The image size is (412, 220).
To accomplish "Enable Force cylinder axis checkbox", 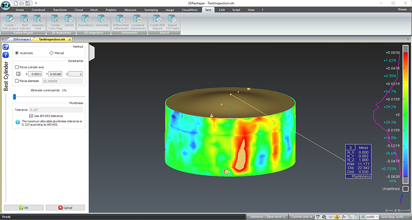I will tap(16, 67).
